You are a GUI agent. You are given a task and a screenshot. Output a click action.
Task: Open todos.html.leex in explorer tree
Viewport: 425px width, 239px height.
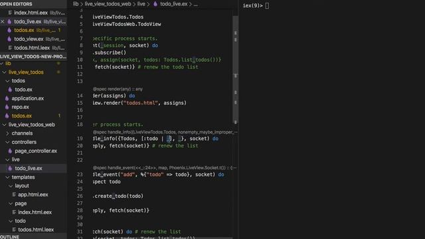36,230
